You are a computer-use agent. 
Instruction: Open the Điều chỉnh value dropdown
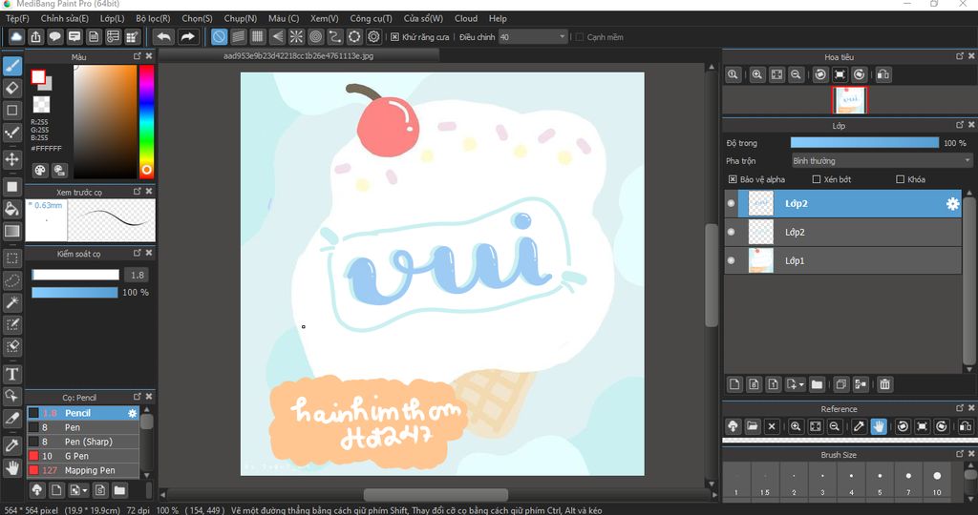click(533, 37)
